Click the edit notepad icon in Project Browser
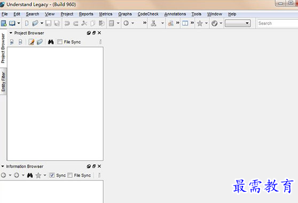This screenshot has height=203, width=298. (x=31, y=42)
